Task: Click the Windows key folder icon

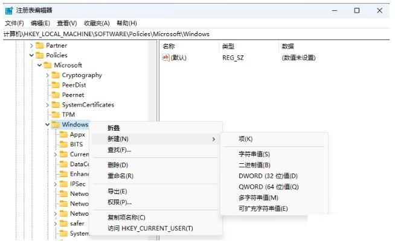Action: tap(56, 125)
